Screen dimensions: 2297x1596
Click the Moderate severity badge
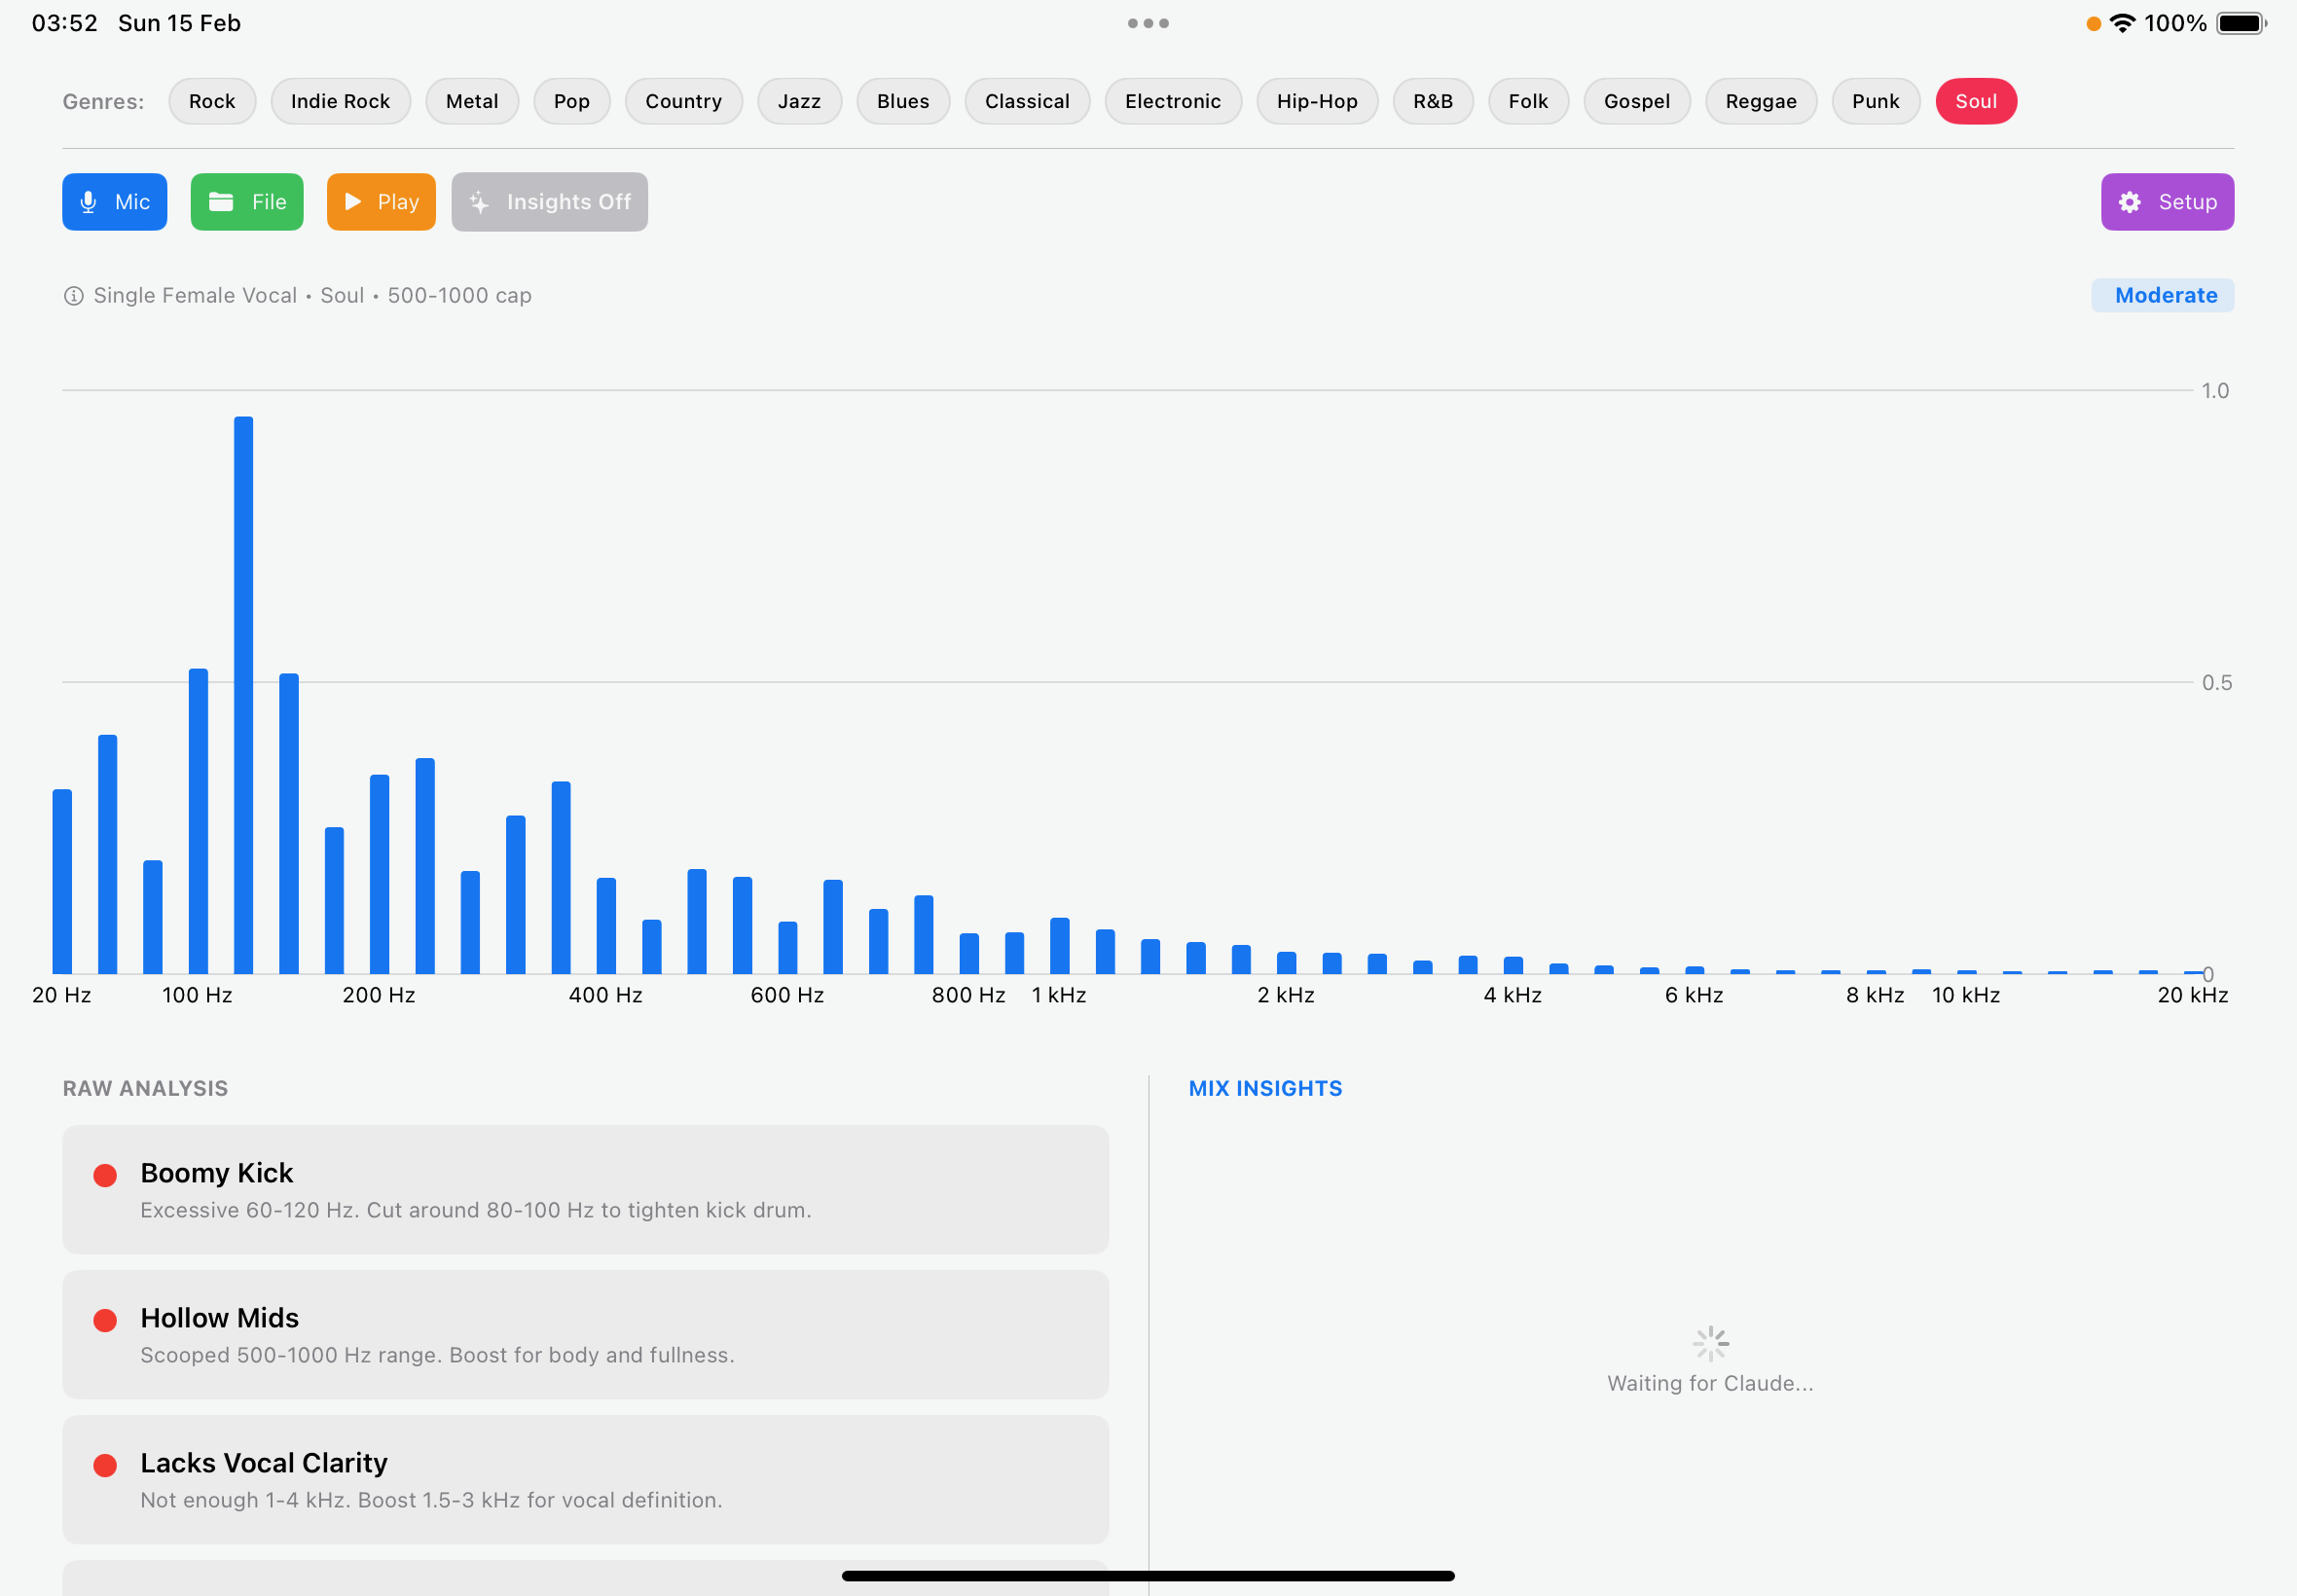[x=2162, y=296]
